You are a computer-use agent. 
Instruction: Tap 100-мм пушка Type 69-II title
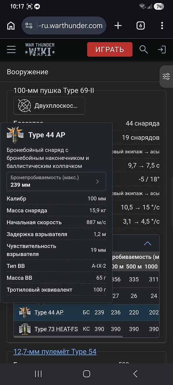[x=54, y=90]
